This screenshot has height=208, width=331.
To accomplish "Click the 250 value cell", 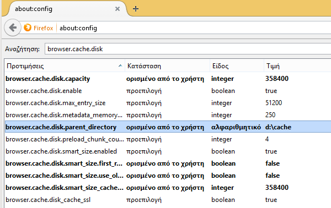I will (270, 115).
